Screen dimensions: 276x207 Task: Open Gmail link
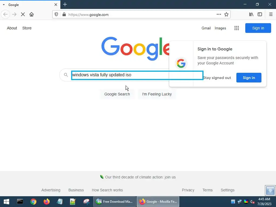point(206,28)
